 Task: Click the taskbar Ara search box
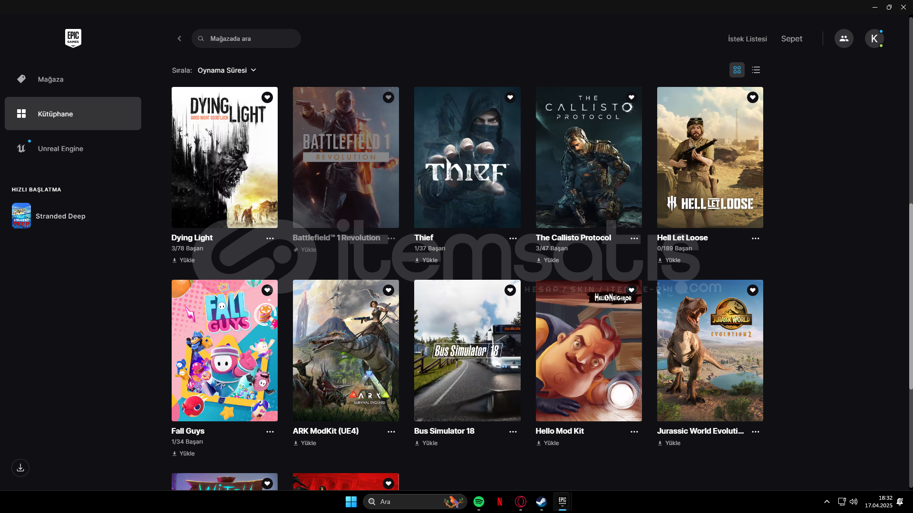(415, 502)
